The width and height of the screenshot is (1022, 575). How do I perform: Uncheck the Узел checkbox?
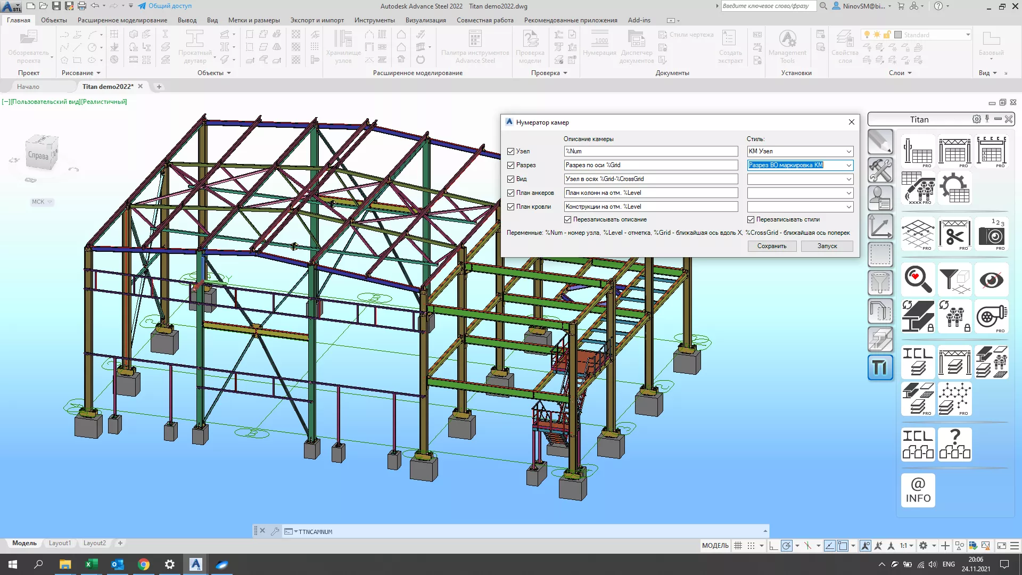pos(511,151)
